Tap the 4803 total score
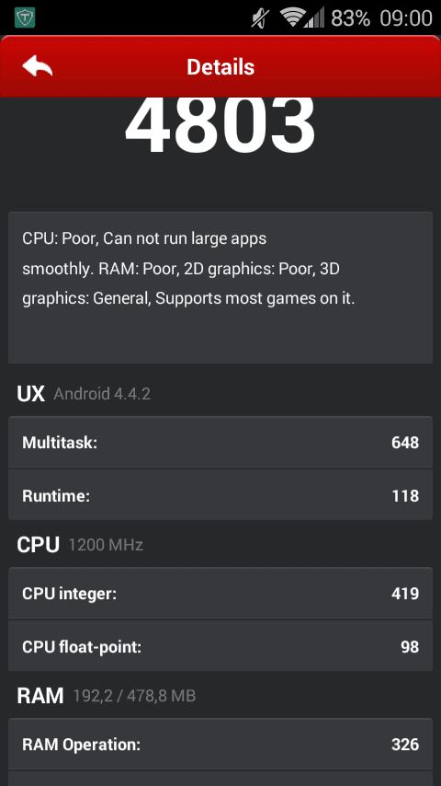This screenshot has width=441, height=786. tap(220, 125)
